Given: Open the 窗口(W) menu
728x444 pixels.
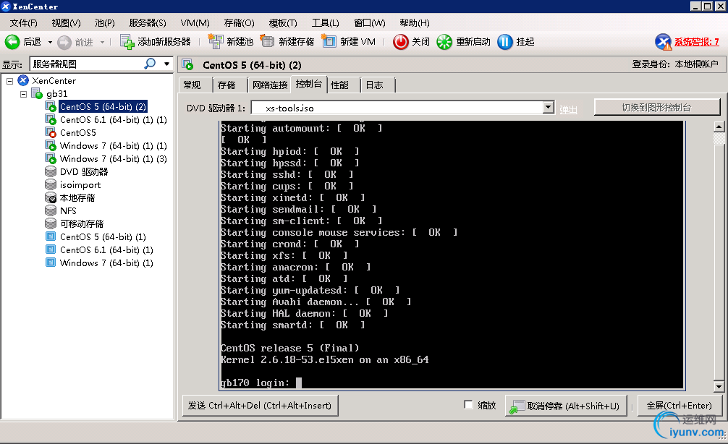Looking at the screenshot, I should tap(369, 22).
